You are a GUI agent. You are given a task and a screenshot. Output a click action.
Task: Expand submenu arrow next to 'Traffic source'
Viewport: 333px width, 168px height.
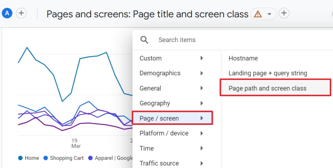pyautogui.click(x=202, y=163)
